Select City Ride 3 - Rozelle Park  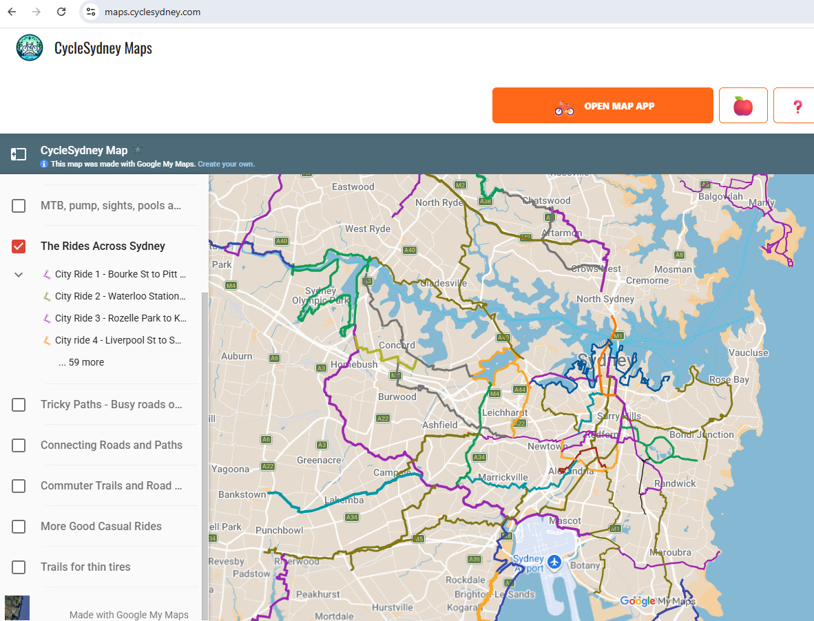tap(121, 318)
